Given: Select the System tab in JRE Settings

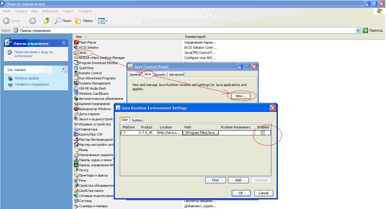Looking at the screenshot, I should click(137, 120).
